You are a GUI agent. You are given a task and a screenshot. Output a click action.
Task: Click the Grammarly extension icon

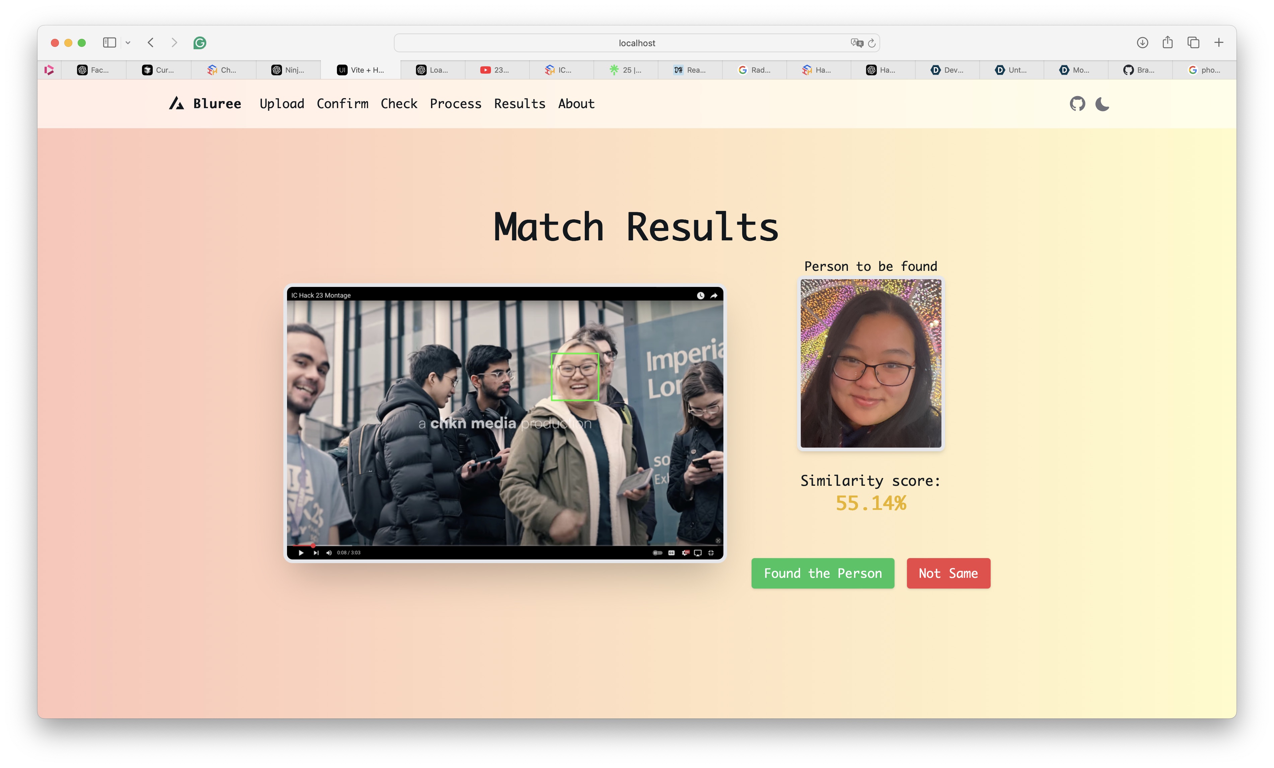[200, 43]
